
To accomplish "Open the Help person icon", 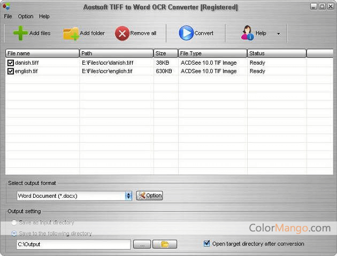I will tap(247, 33).
